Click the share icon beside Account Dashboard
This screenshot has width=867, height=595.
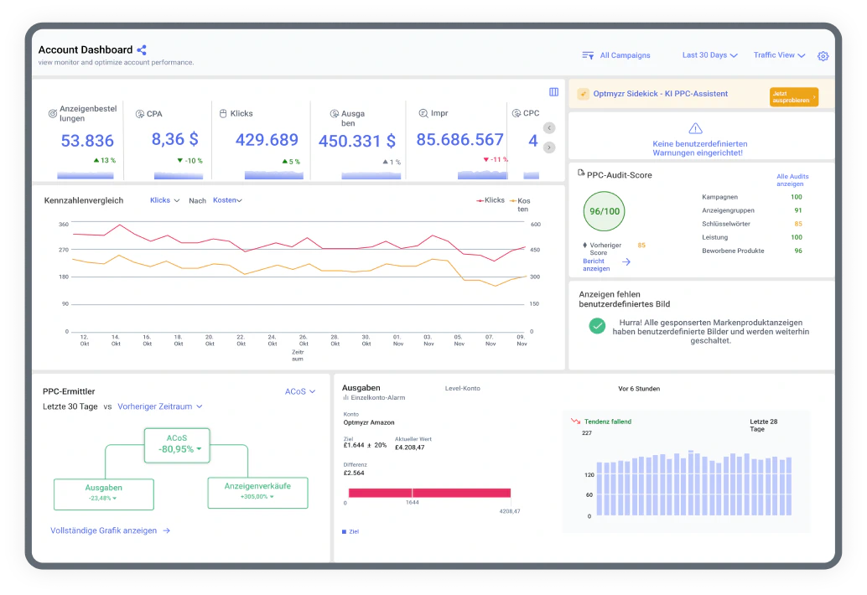pyautogui.click(x=142, y=49)
